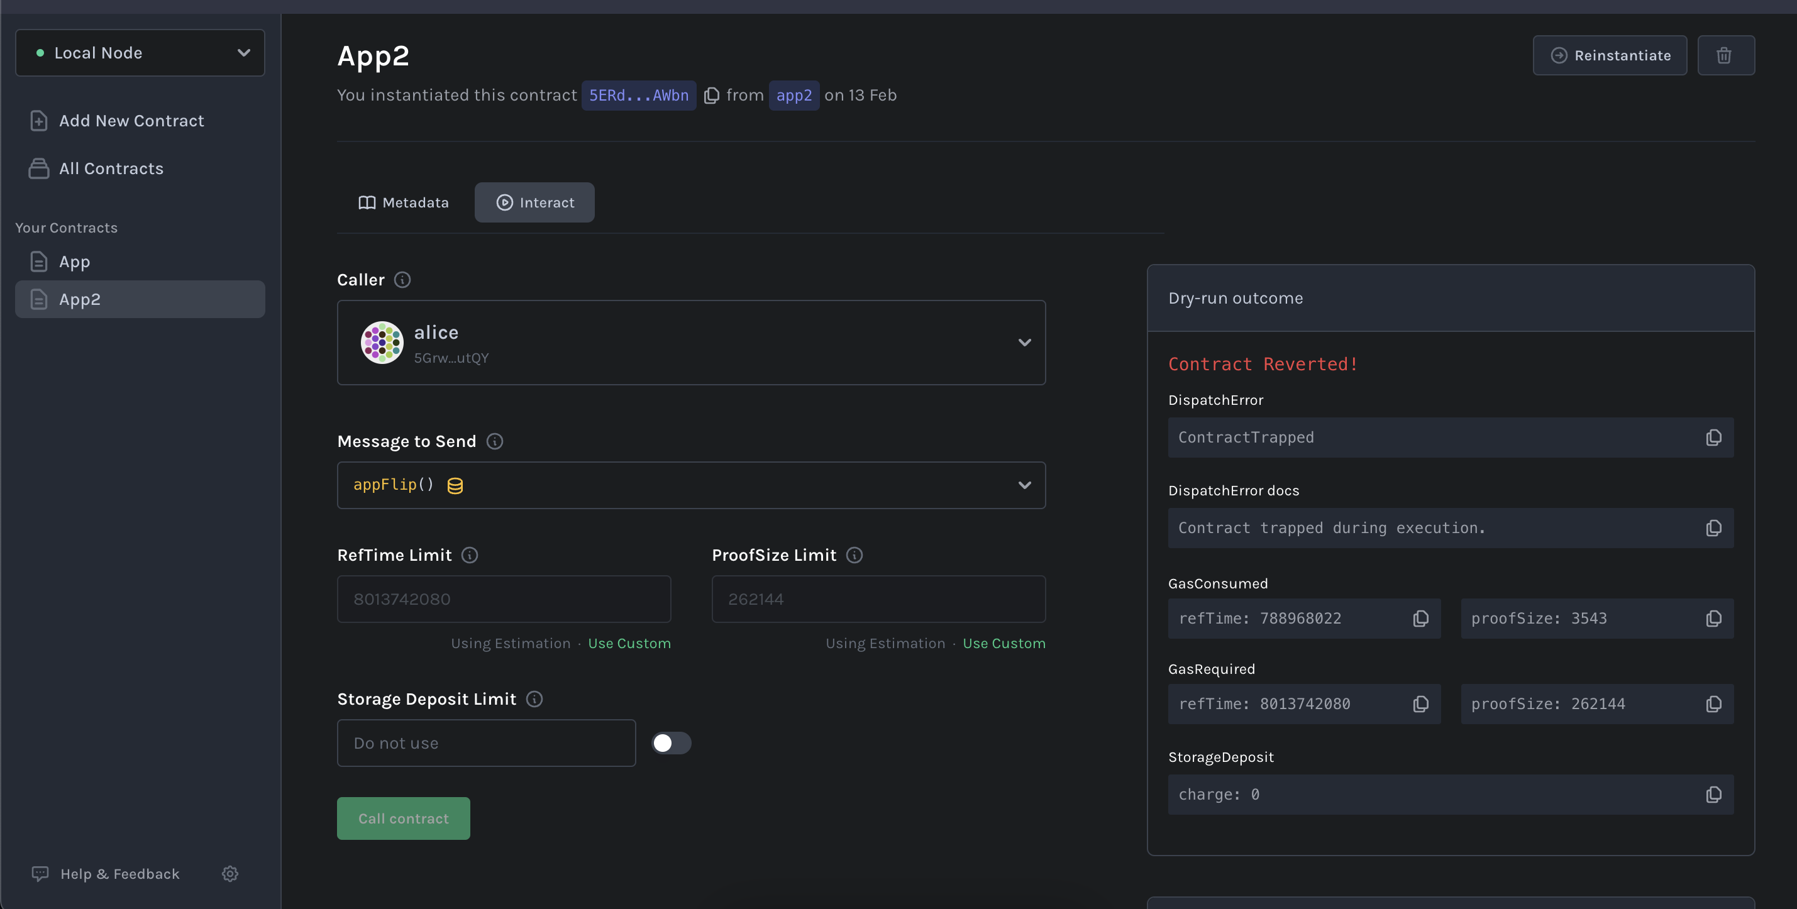
Task: Click the delete contract trash icon
Action: (x=1725, y=55)
